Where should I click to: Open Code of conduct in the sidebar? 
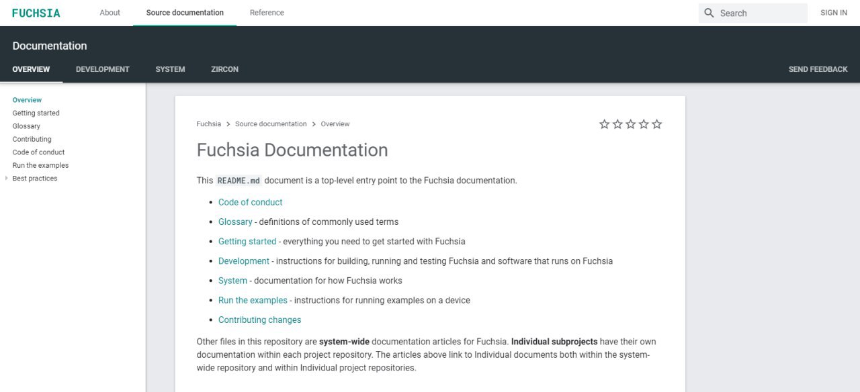[x=38, y=152]
